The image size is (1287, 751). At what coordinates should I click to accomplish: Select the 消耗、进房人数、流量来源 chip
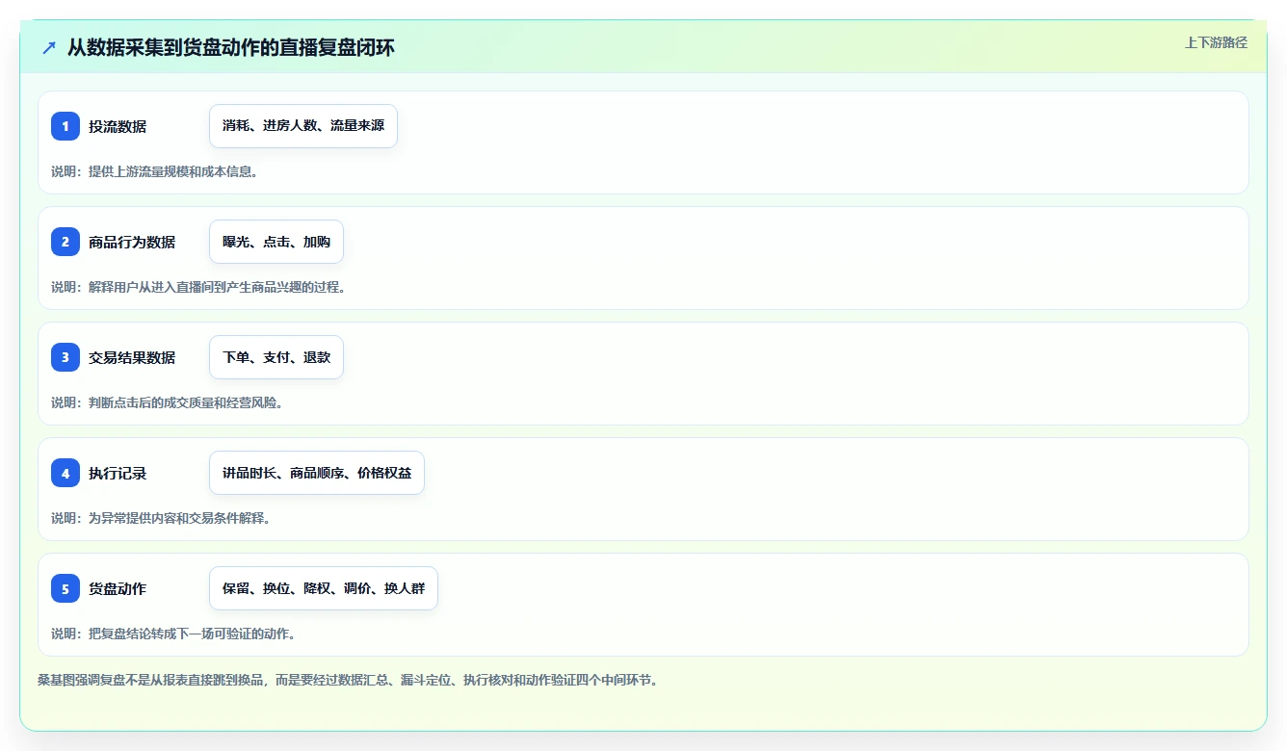[303, 126]
